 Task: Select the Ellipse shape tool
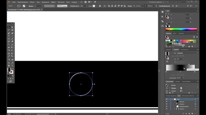(x=9, y=39)
